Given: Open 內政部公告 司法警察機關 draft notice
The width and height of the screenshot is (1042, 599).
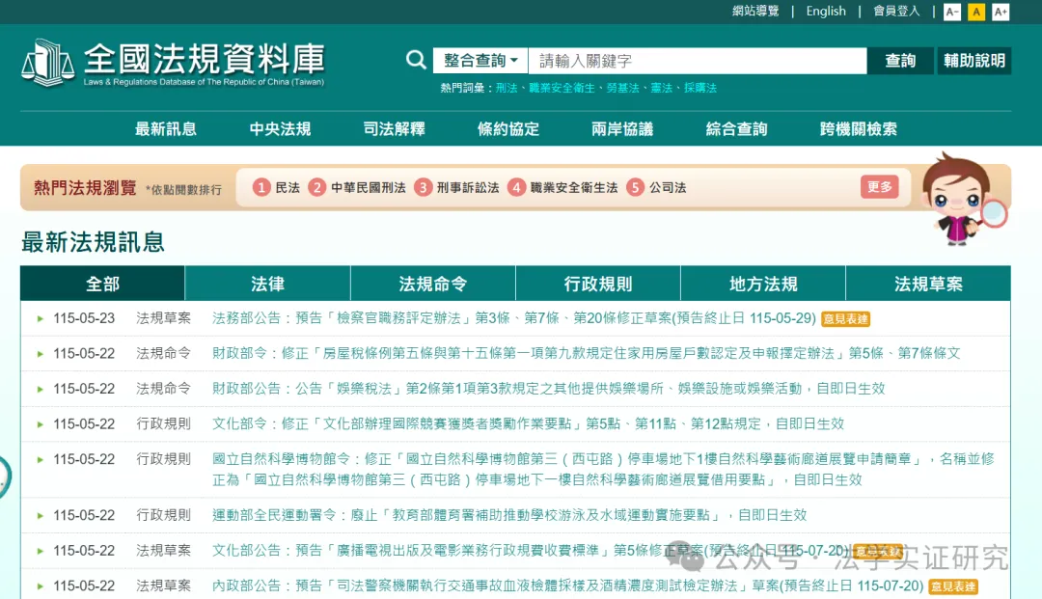Looking at the screenshot, I should (567, 585).
